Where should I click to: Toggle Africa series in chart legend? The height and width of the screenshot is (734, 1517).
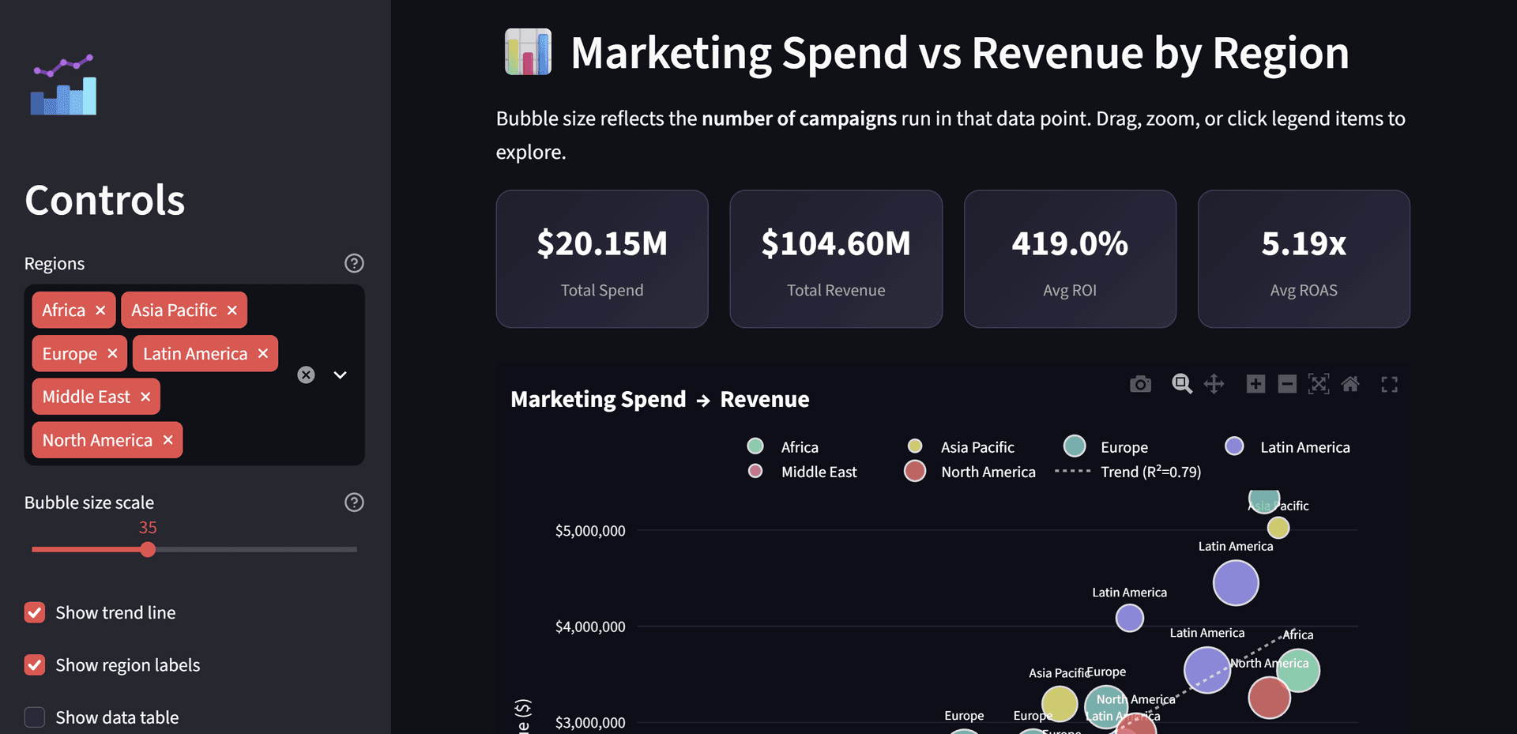pyautogui.click(x=783, y=446)
